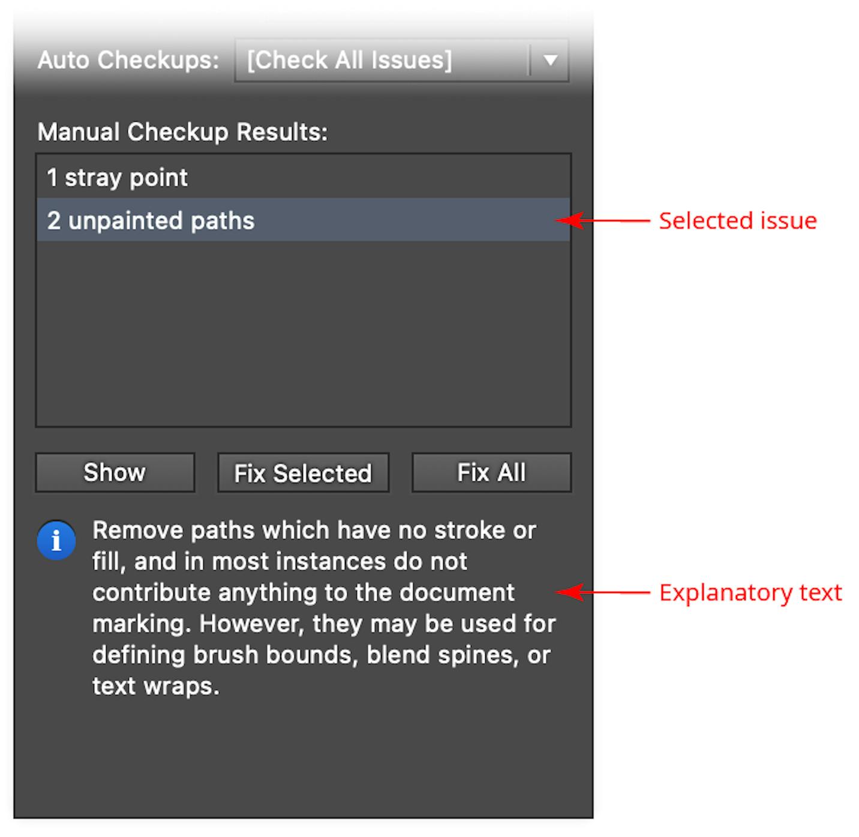Click the Show button
This screenshot has height=837, width=859.
(x=115, y=472)
